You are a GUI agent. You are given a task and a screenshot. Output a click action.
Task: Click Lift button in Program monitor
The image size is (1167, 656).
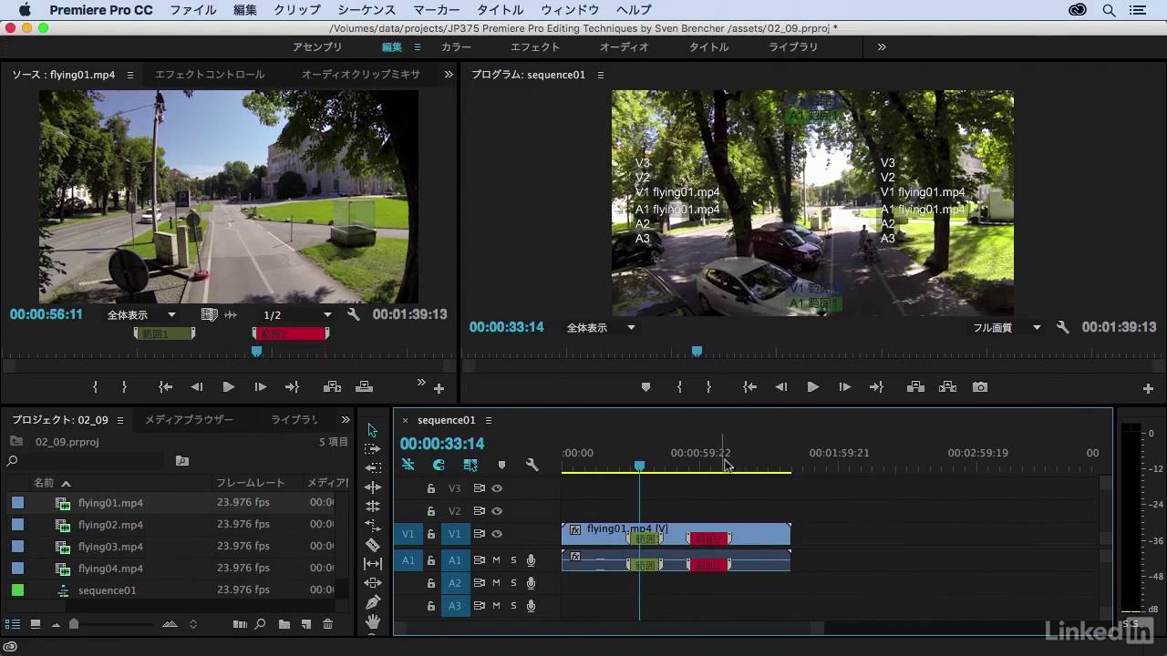916,387
